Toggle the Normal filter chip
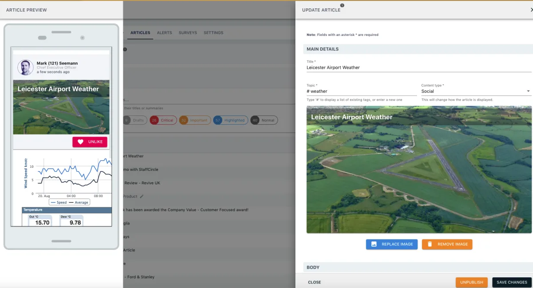This screenshot has height=288, width=533. [264, 120]
